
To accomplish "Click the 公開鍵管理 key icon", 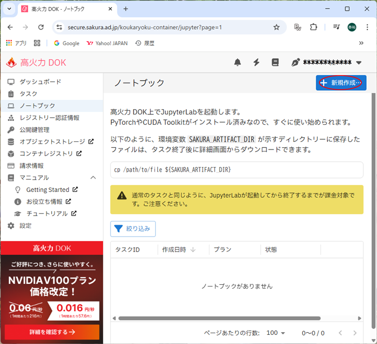I will 11,130.
